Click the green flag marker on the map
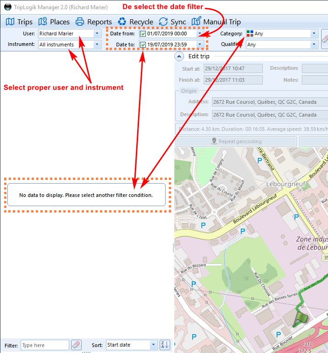The width and height of the screenshot is (328, 353). click(300, 319)
